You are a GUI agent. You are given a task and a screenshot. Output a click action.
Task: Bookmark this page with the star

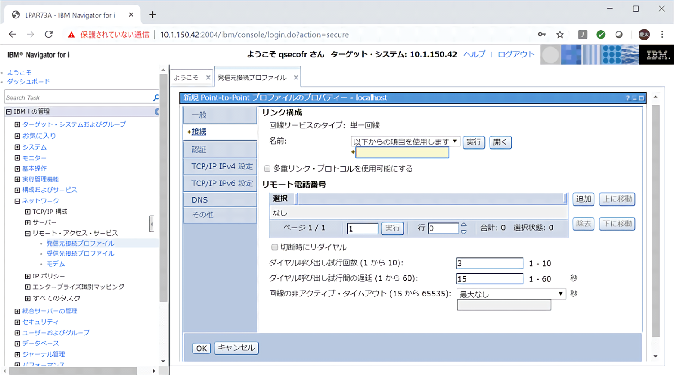point(560,35)
